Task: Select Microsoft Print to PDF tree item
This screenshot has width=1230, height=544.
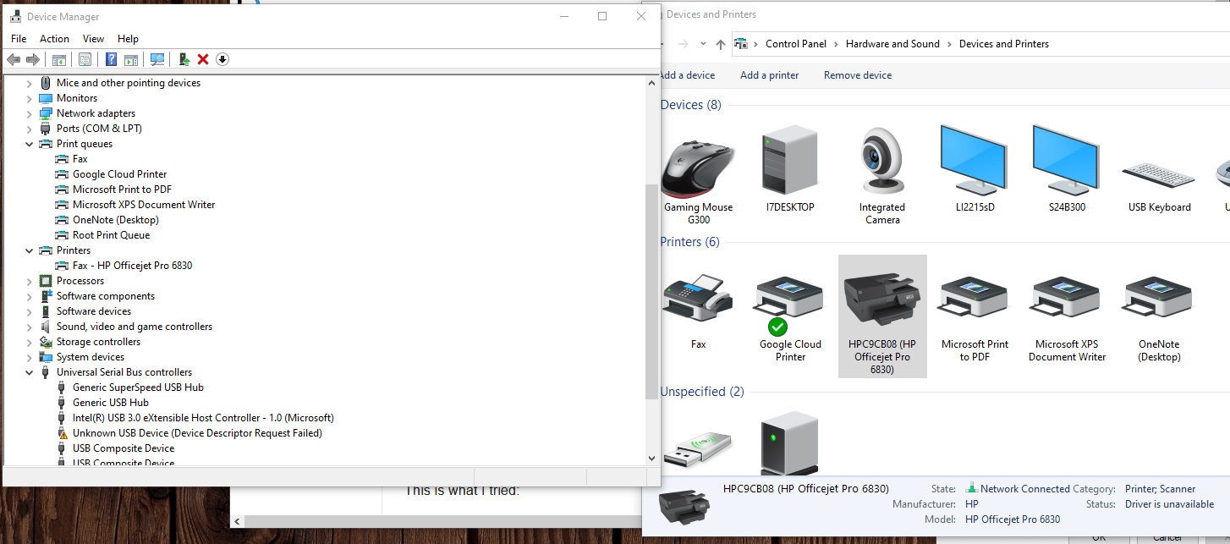Action: click(122, 190)
